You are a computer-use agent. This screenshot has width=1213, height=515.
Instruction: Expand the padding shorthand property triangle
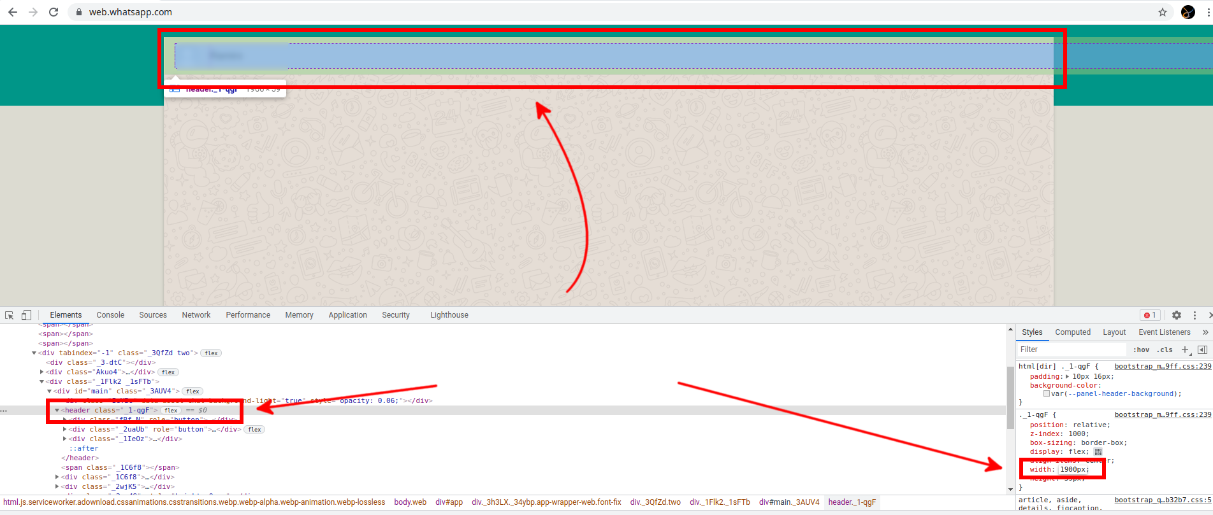pos(1067,376)
